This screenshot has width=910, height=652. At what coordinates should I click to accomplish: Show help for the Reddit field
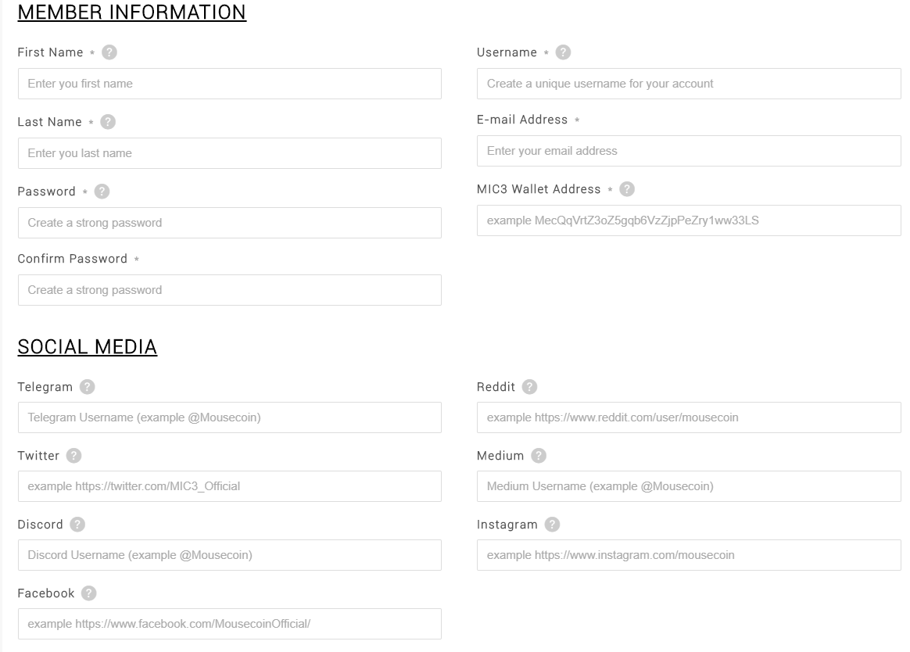529,387
